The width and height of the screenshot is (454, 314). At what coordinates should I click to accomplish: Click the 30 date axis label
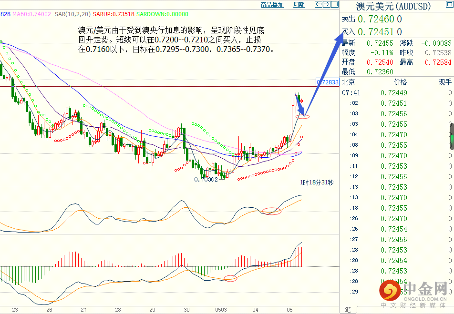pyautogui.click(x=186, y=310)
